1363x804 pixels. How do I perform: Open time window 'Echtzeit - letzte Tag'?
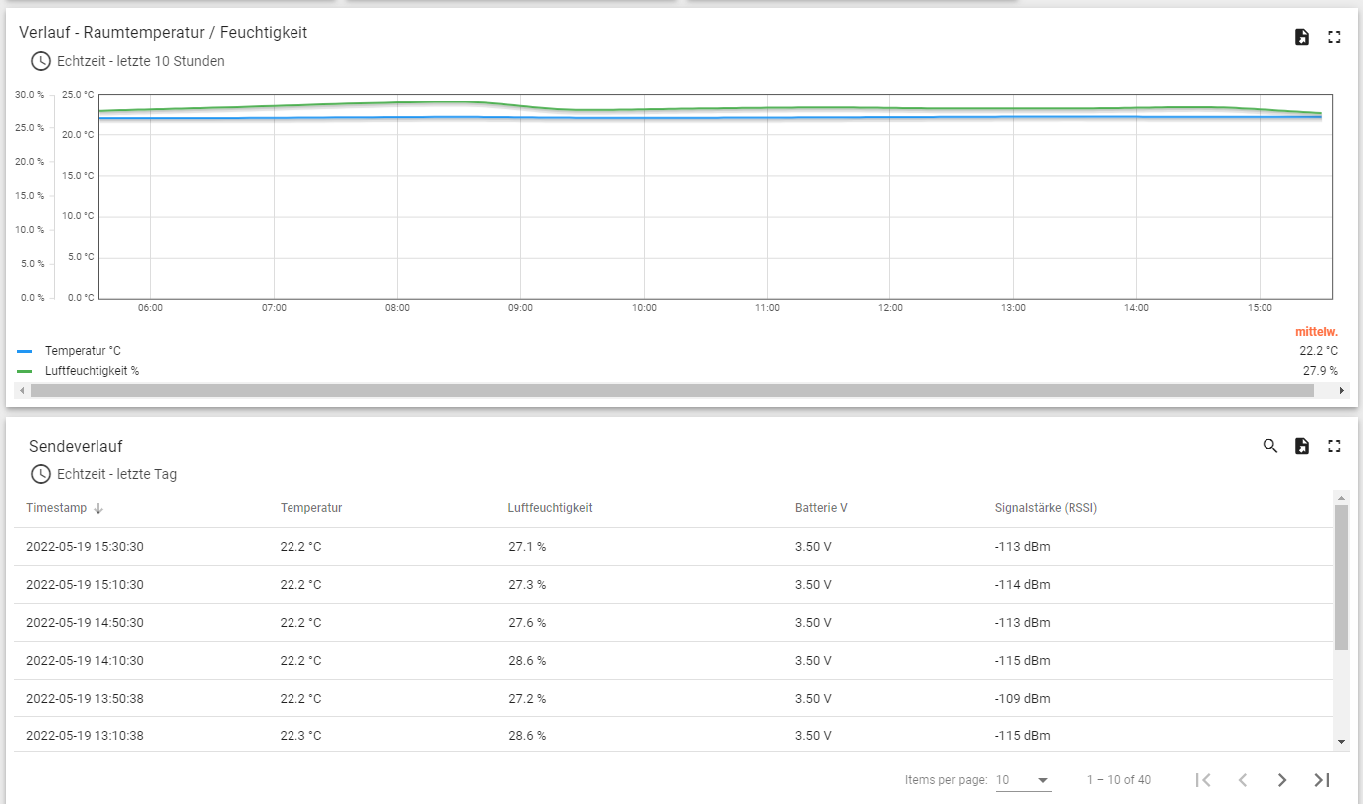(x=116, y=474)
